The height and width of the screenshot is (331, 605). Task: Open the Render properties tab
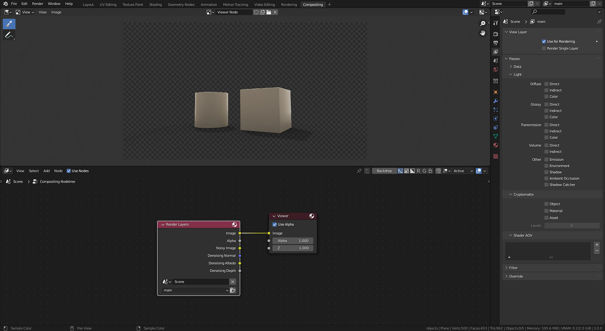point(495,34)
